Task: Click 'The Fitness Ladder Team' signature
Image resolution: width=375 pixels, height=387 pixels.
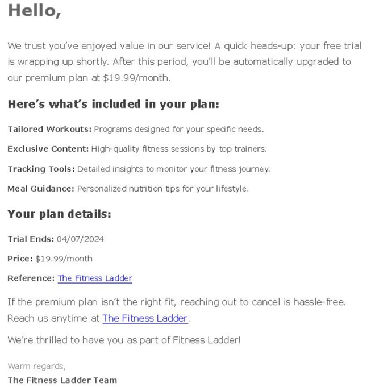Action: click(x=62, y=380)
